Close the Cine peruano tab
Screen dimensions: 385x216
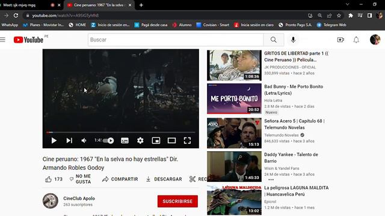[x=130, y=5]
